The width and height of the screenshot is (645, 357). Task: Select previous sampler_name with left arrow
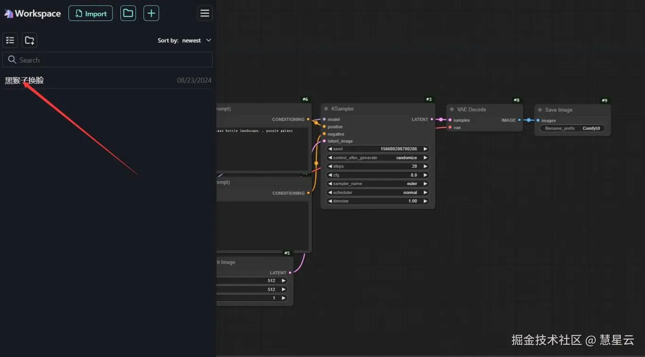point(330,184)
